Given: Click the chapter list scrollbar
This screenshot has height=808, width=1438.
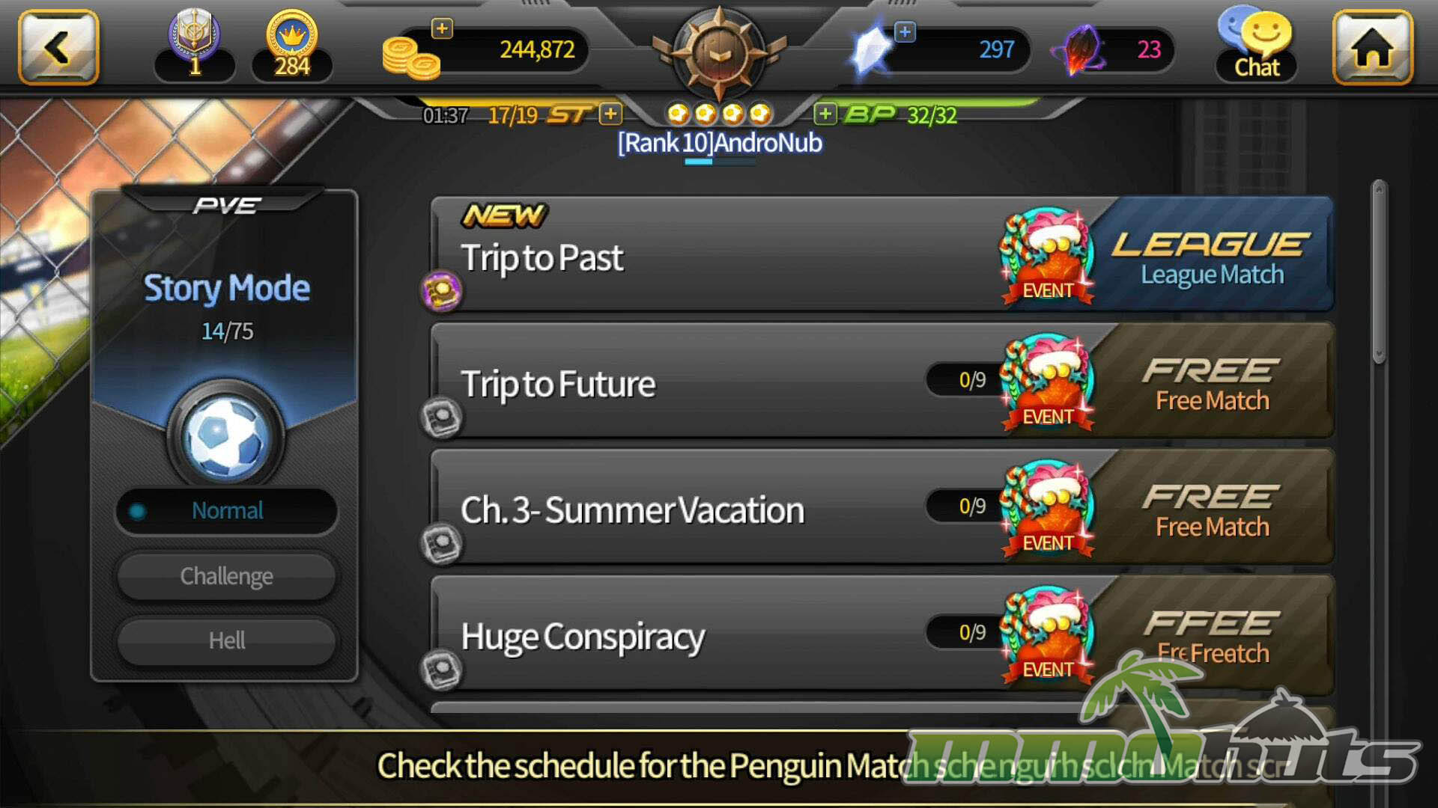Looking at the screenshot, I should (x=1379, y=273).
